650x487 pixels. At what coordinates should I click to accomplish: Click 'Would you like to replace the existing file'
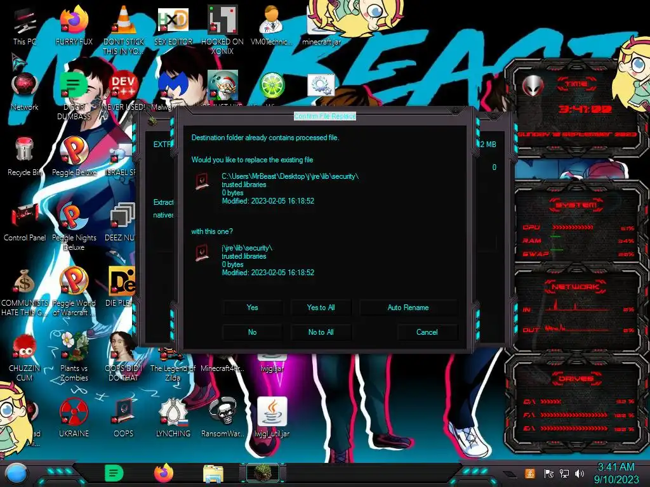(x=252, y=160)
